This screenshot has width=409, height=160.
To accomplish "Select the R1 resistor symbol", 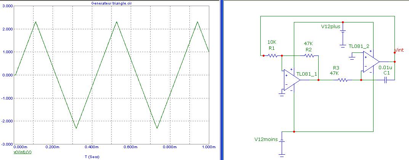I will coord(273,55).
